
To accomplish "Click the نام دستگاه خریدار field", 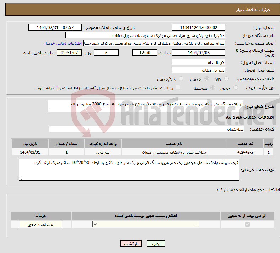I will click(145, 35).
